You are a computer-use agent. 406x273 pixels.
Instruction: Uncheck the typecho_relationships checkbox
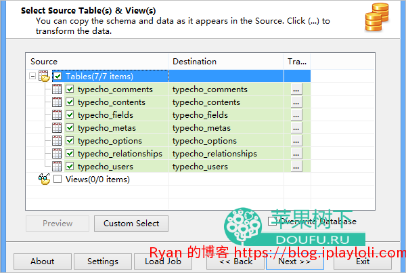[x=70, y=154]
